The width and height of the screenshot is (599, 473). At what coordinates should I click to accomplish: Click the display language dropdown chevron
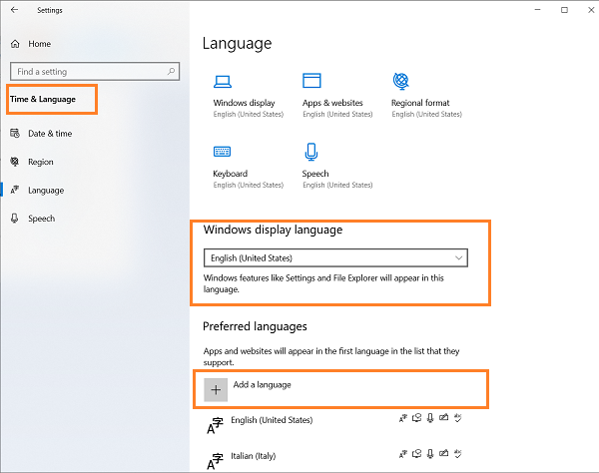tap(459, 257)
